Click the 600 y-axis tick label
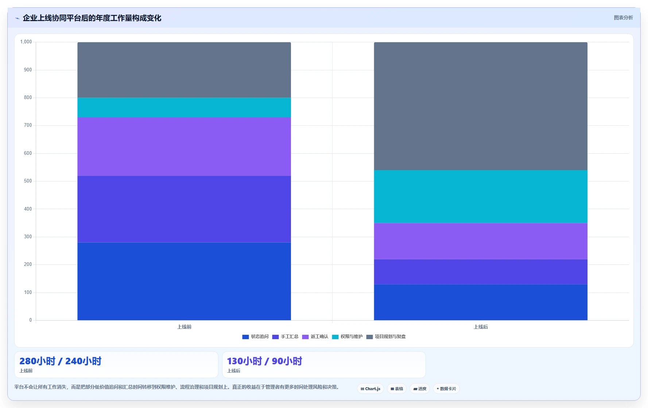Image resolution: width=648 pixels, height=408 pixels. 28,153
